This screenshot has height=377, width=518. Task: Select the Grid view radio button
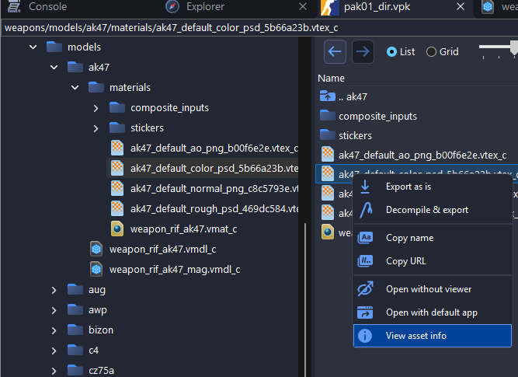[431, 51]
